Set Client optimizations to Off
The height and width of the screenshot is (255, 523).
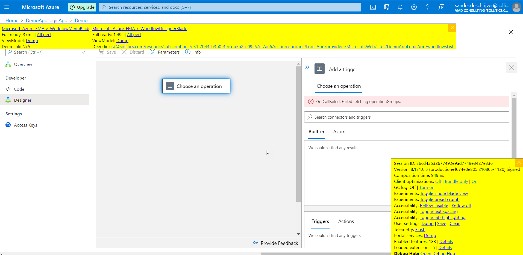tap(438, 181)
